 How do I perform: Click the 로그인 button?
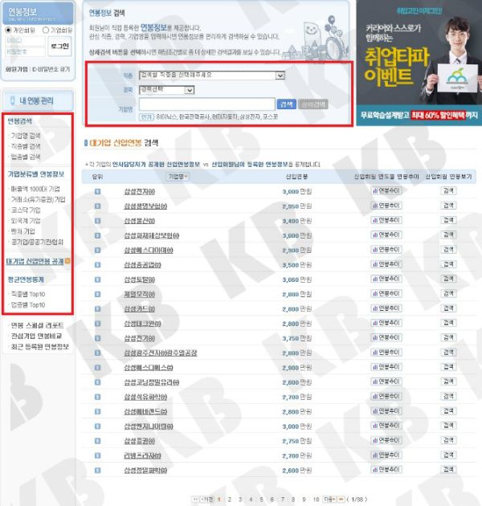coord(59,47)
